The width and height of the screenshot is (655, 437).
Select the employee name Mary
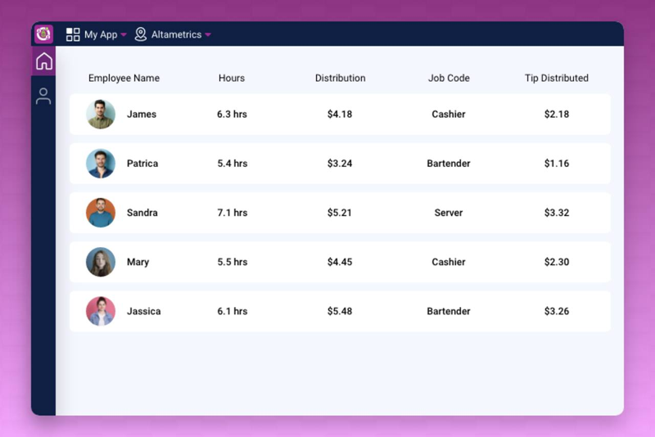tap(138, 262)
